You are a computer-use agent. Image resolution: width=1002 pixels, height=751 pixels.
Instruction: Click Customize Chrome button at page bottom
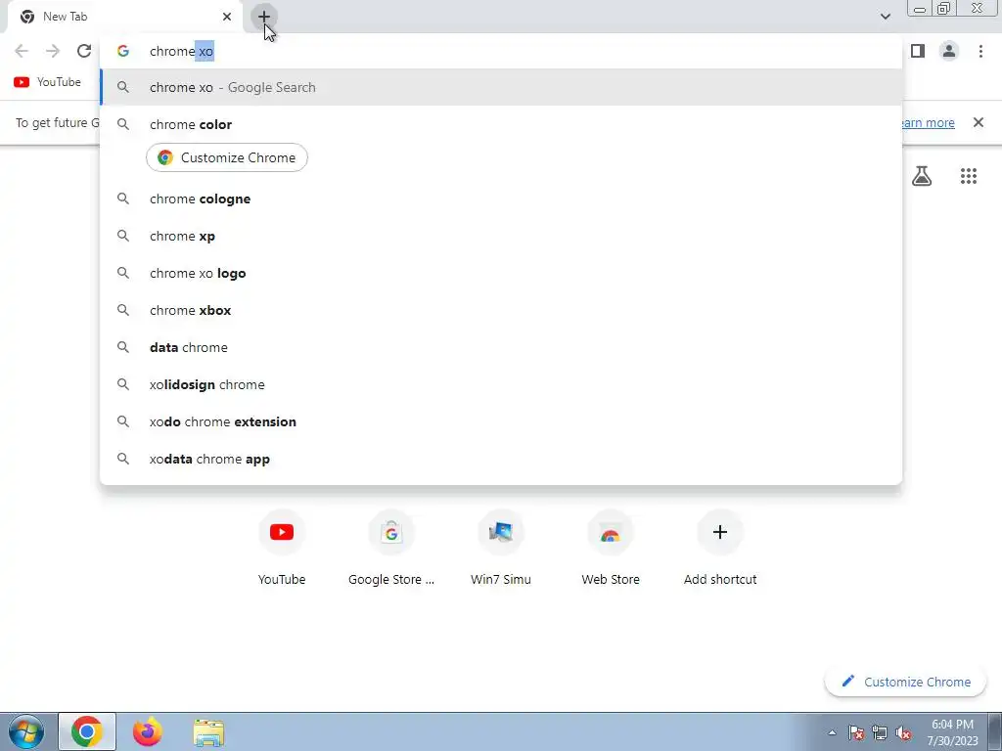[905, 682]
